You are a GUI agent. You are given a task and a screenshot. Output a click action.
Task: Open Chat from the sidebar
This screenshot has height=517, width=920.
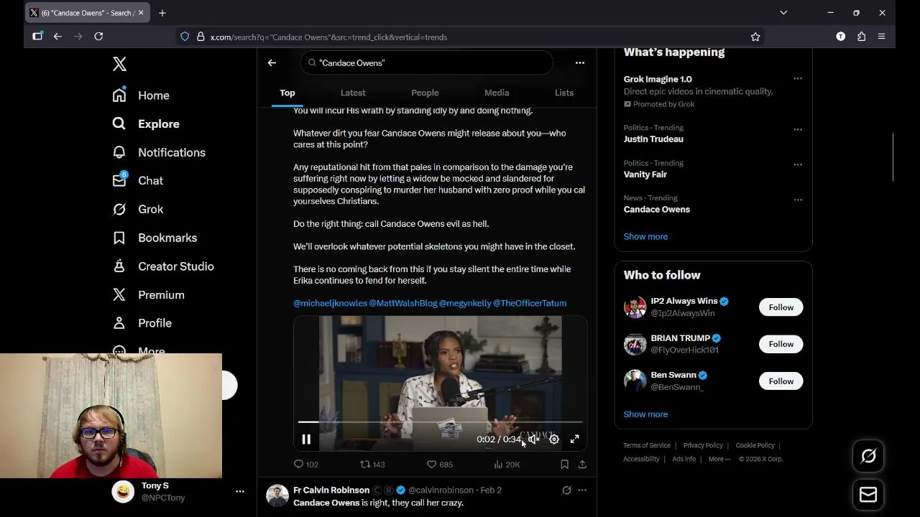coord(137,181)
